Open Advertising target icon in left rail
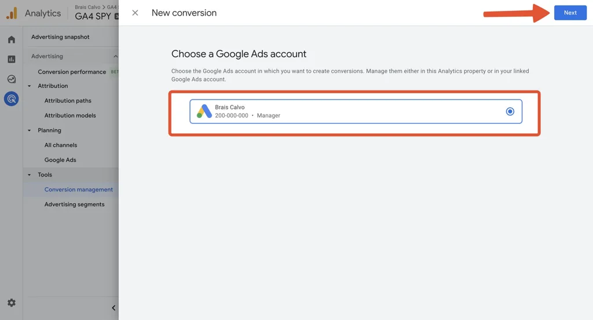Viewport: 593px width, 320px height. click(x=12, y=99)
